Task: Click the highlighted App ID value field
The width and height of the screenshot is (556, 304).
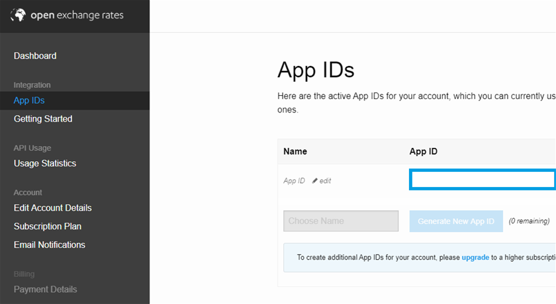Action: click(482, 180)
